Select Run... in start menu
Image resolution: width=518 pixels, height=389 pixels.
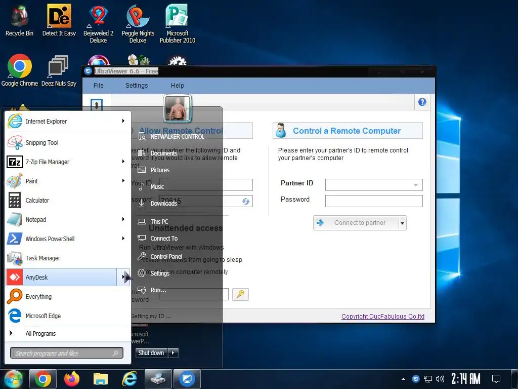pyautogui.click(x=158, y=290)
